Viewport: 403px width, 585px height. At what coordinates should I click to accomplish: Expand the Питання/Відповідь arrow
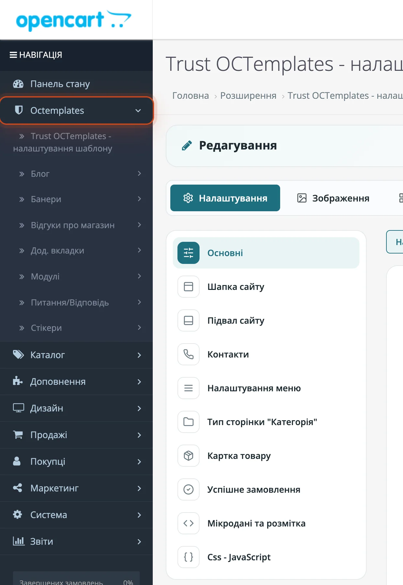pyautogui.click(x=139, y=302)
